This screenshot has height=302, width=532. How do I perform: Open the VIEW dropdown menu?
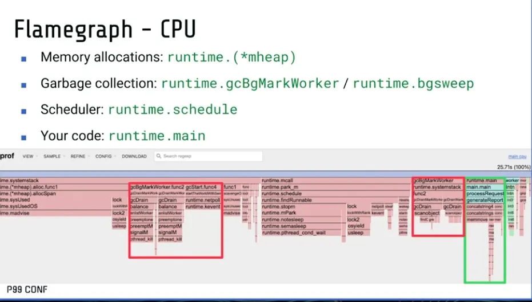tap(29, 156)
